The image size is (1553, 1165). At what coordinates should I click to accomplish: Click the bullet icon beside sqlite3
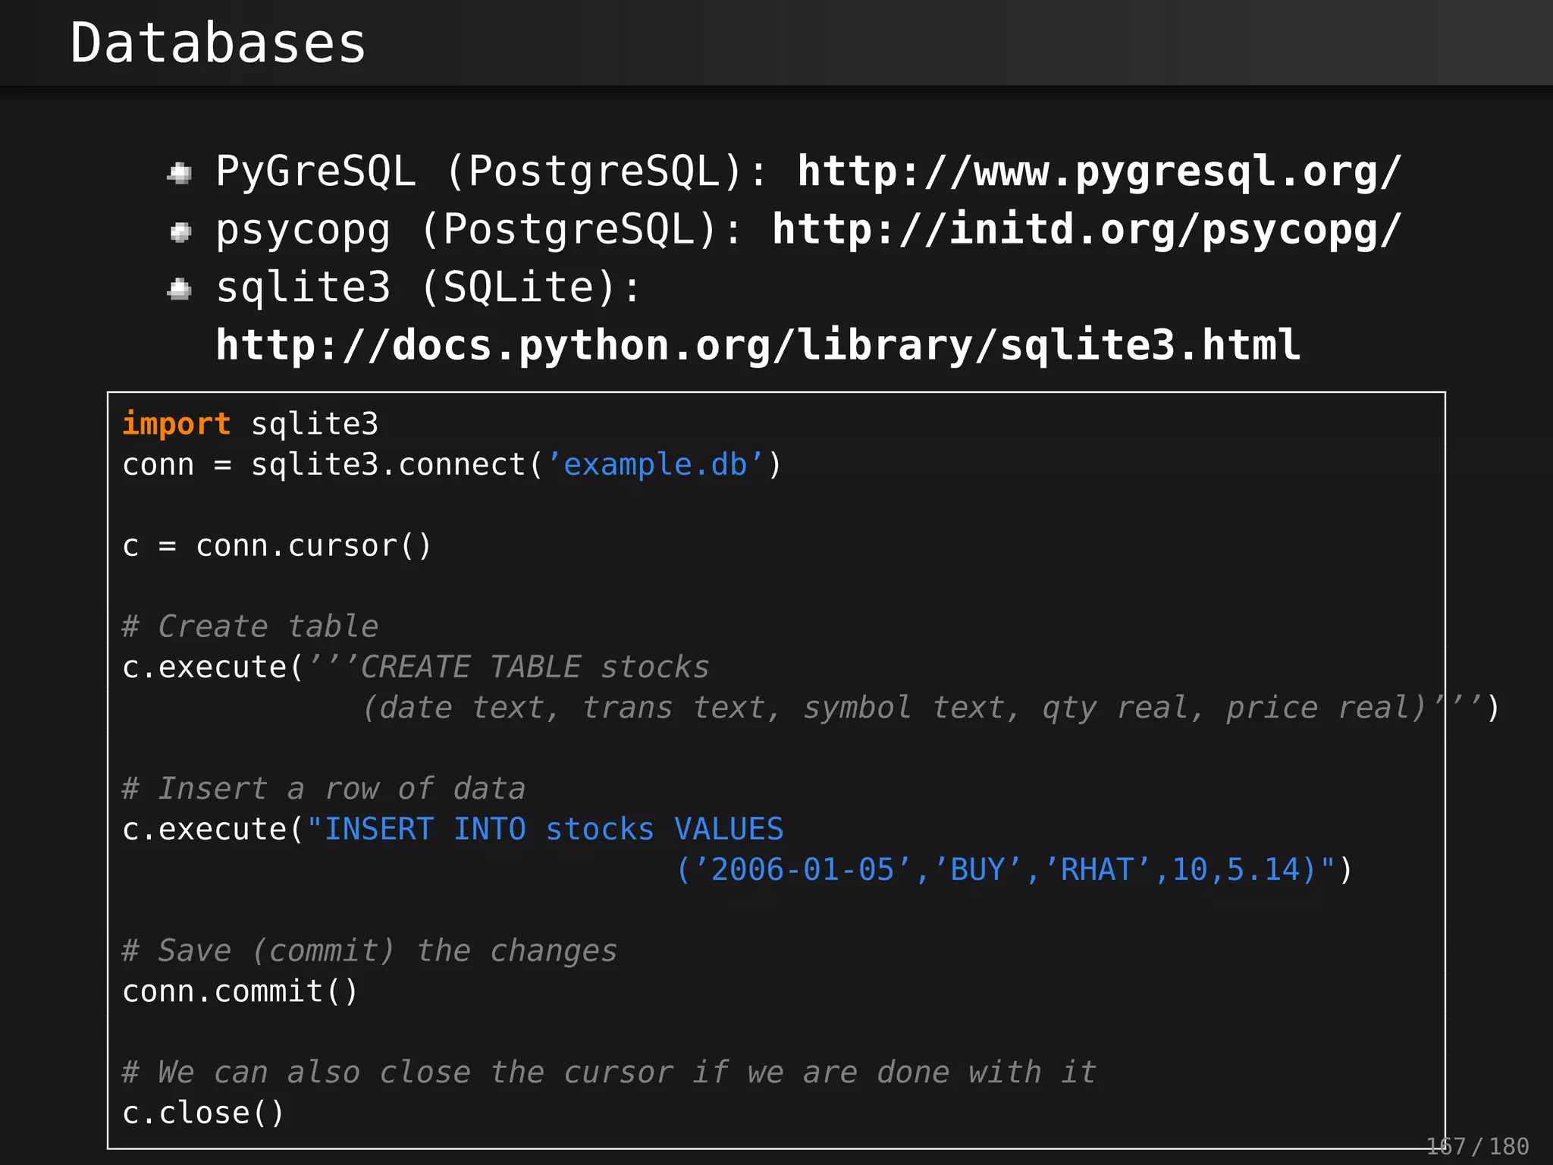[x=180, y=289]
